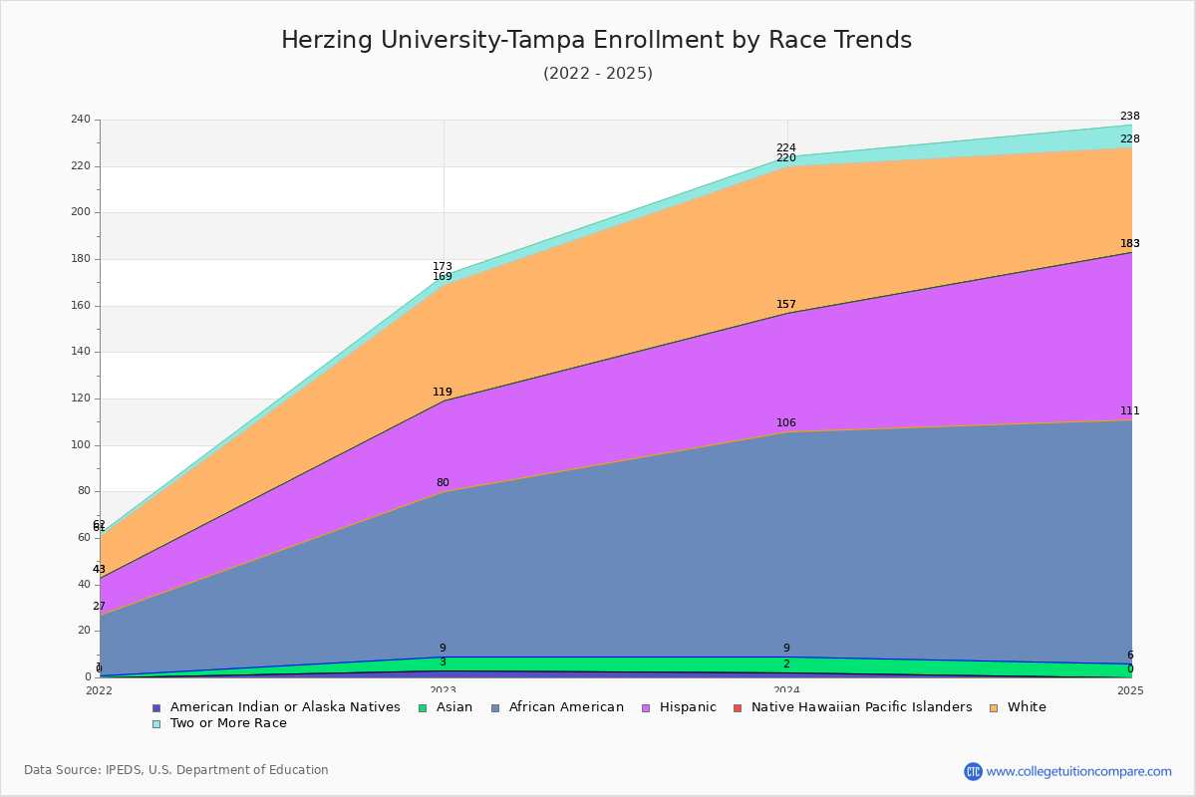Open www.collegetuitioncompare.com link

[x=1079, y=771]
